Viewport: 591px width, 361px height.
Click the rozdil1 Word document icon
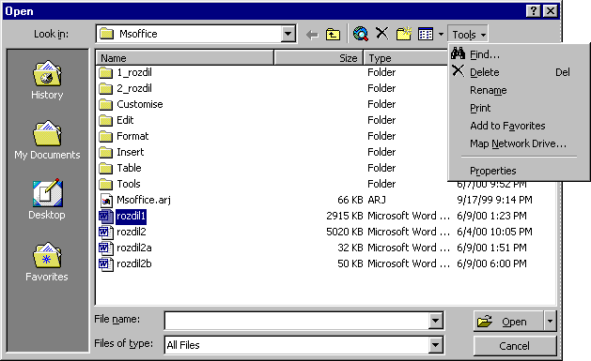coord(106,217)
